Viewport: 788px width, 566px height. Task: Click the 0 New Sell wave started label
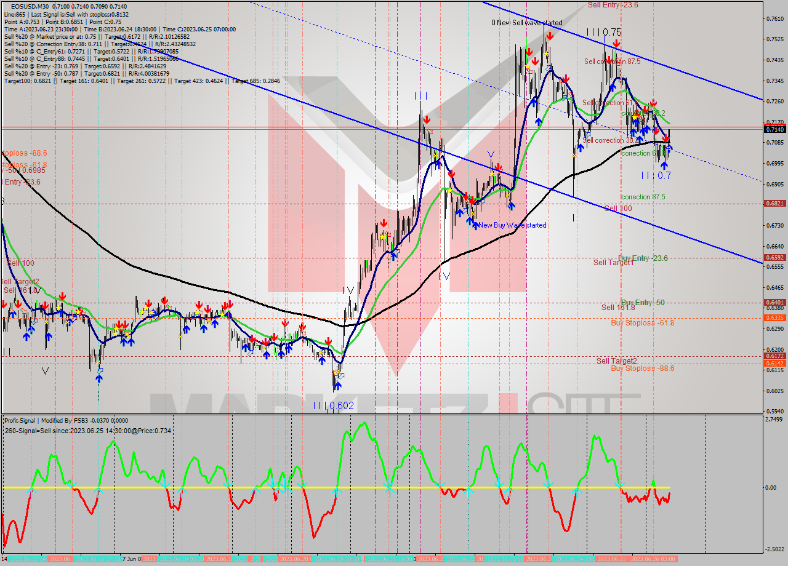pos(526,23)
